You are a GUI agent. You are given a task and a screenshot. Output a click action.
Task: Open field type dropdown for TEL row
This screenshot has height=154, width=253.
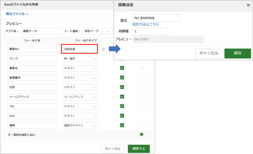[x=80, y=107]
